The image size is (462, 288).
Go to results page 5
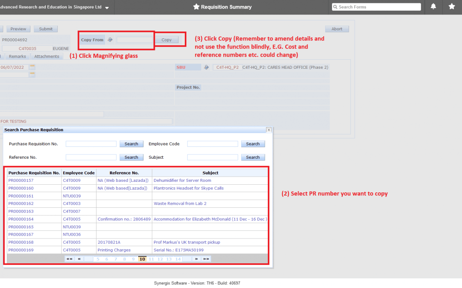(x=98, y=259)
